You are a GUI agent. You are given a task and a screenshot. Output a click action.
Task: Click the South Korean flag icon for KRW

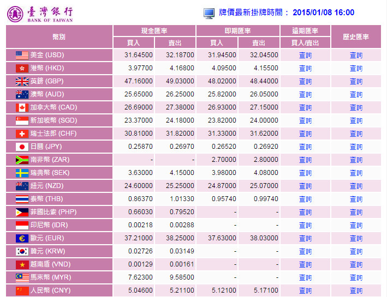[x=22, y=251]
